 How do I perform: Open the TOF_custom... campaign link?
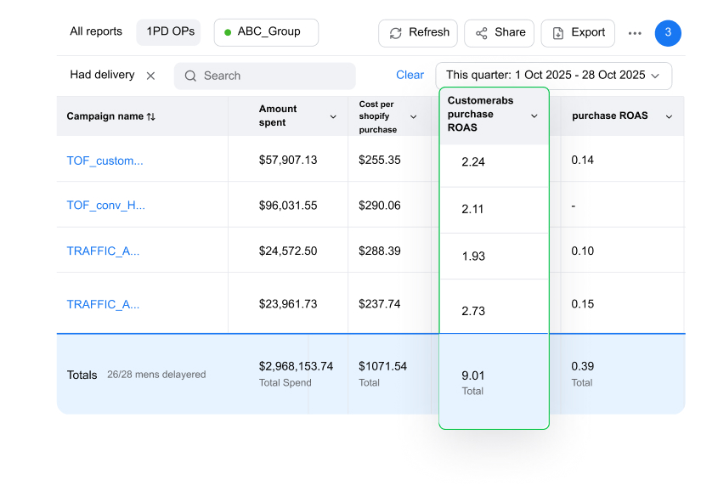click(105, 161)
